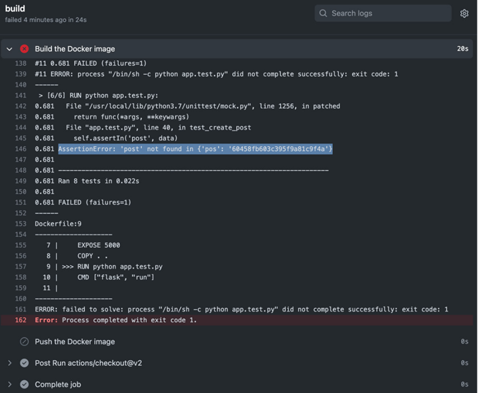This screenshot has width=478, height=393.
Task: Select log line number 146
Action: pos(21,149)
